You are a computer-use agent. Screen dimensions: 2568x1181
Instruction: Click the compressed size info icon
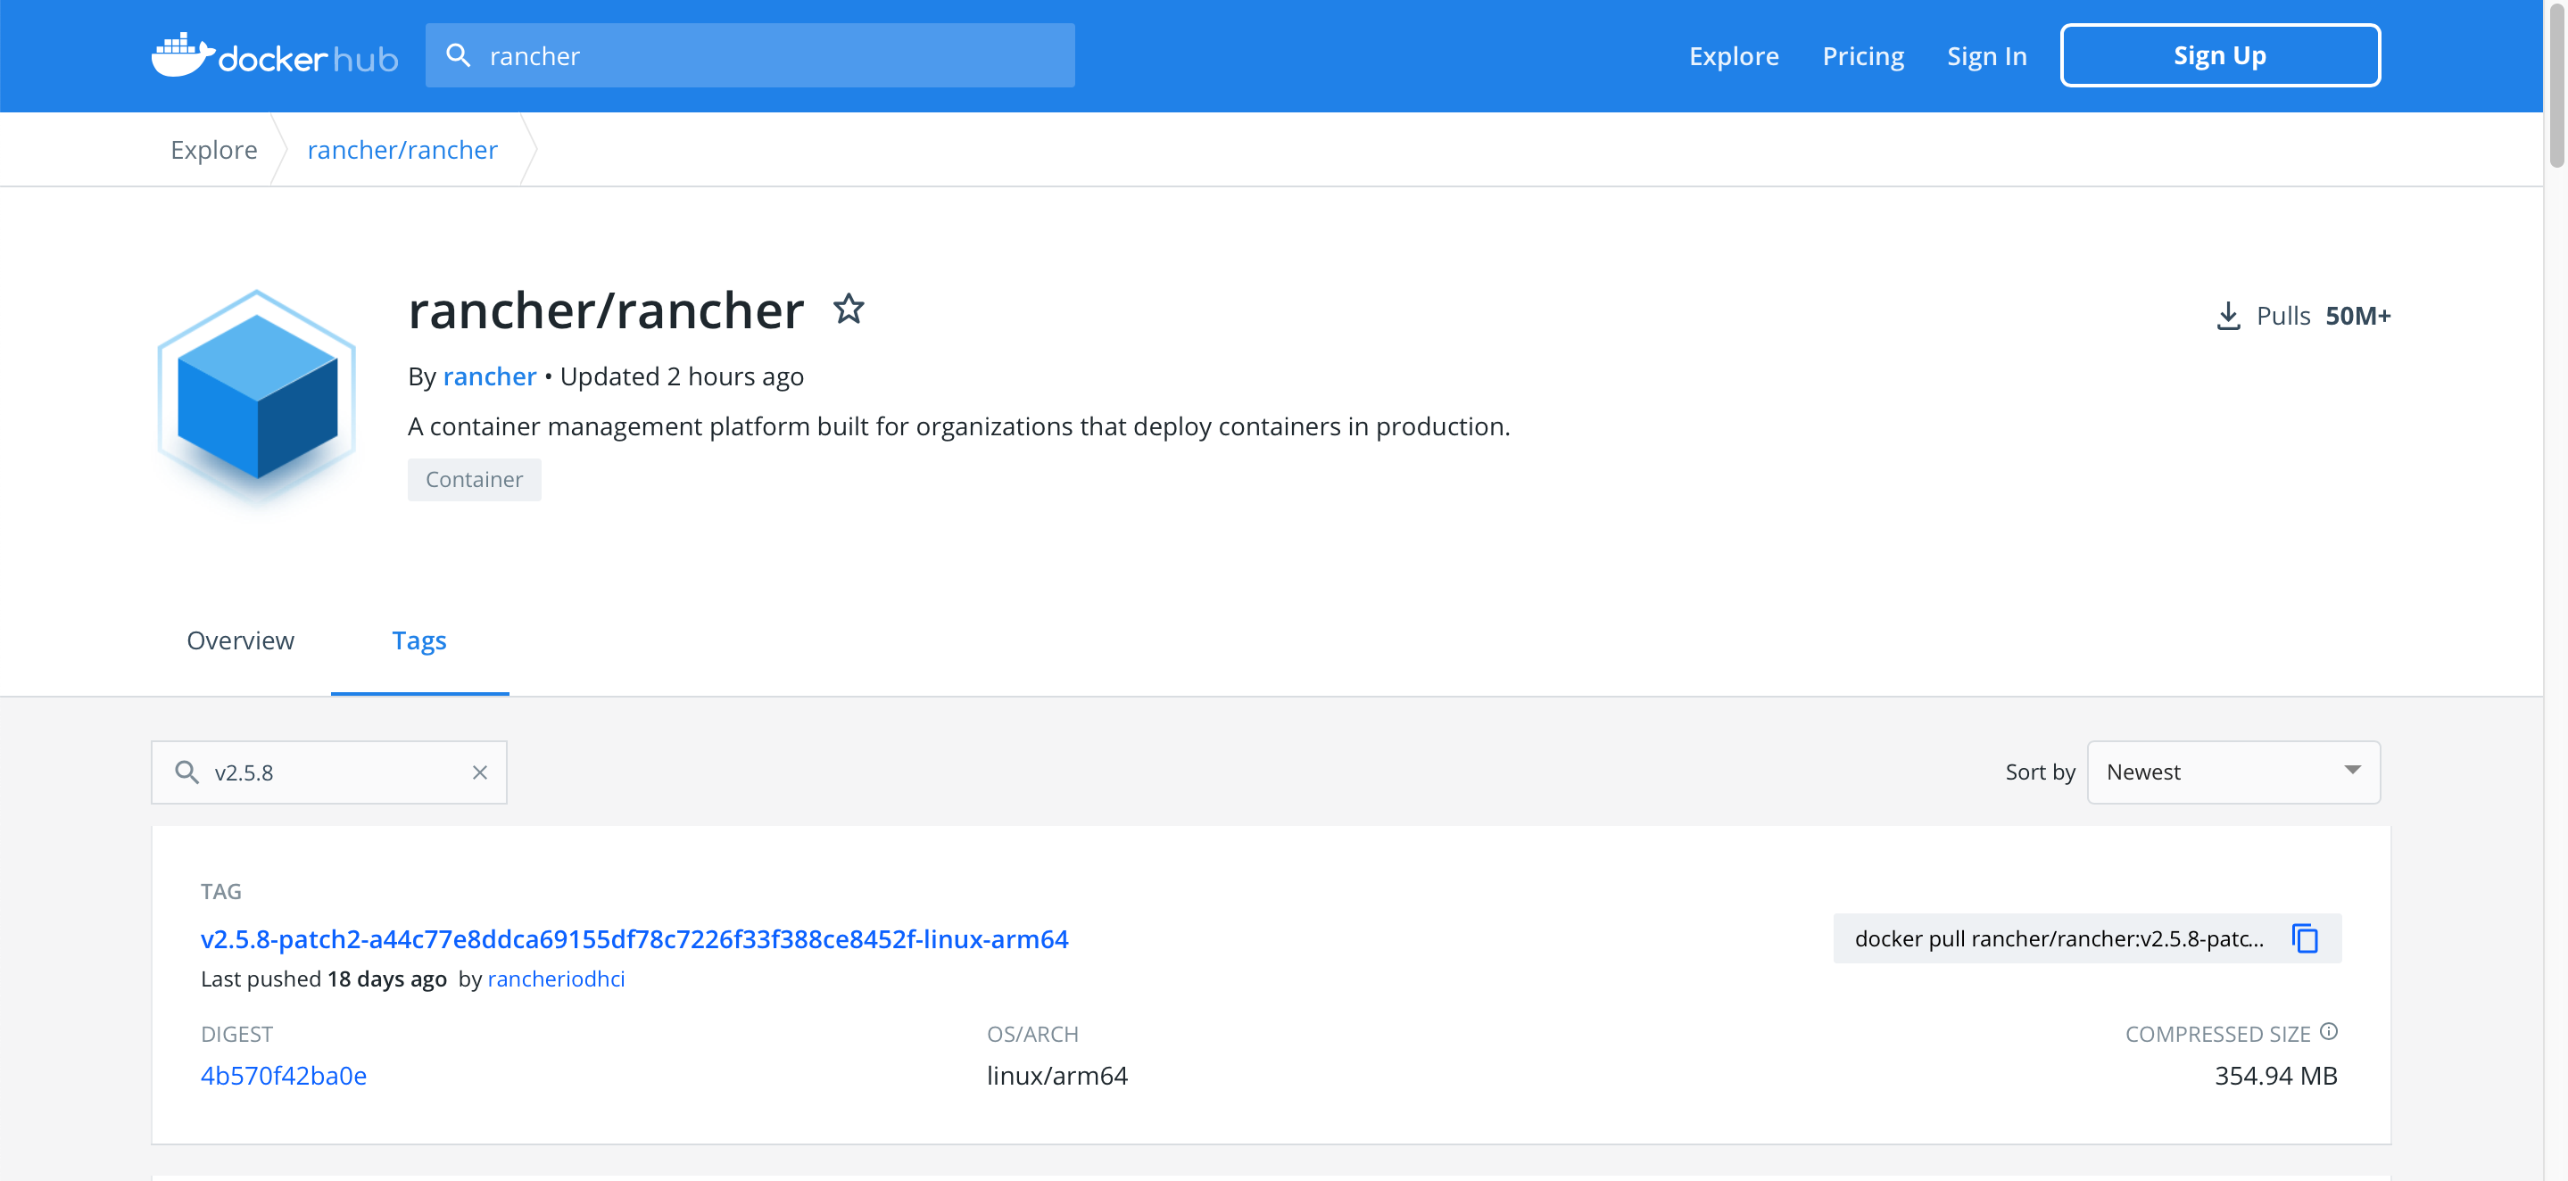(2329, 1031)
